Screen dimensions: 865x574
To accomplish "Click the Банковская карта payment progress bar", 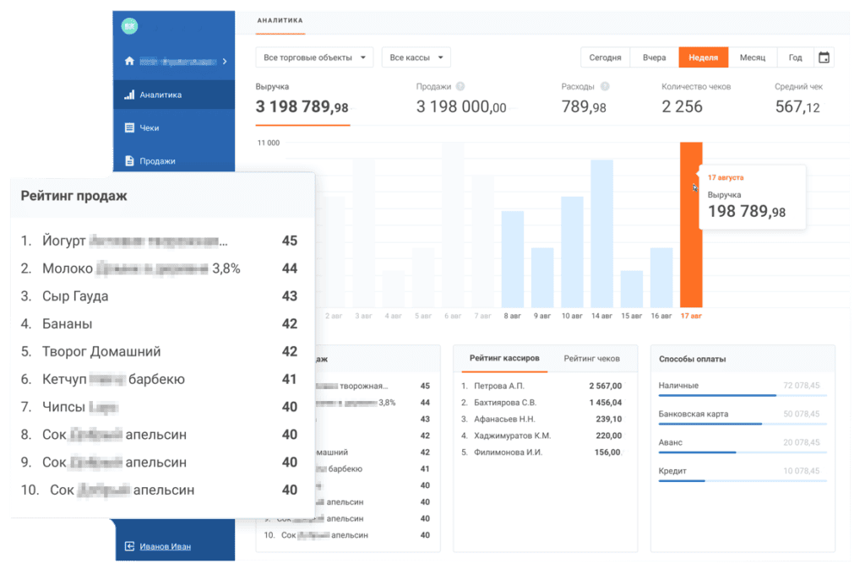I will [743, 424].
